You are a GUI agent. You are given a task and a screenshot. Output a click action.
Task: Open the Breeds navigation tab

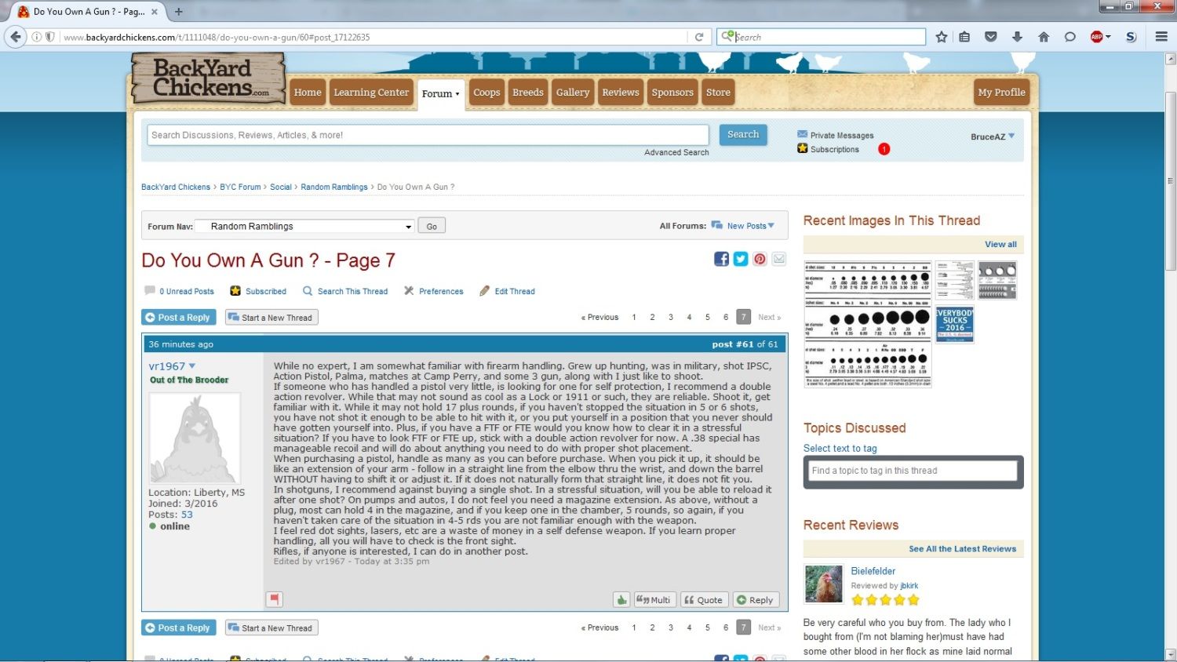coord(527,93)
